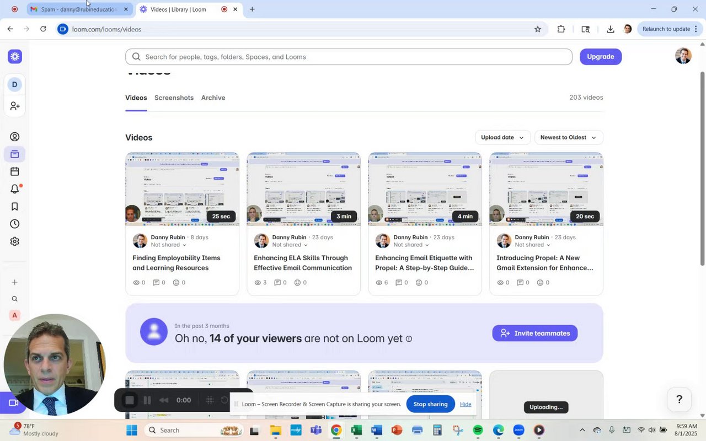Open 'Finding Employability Items and Learning Resources' title
The width and height of the screenshot is (706, 441).
(176, 263)
